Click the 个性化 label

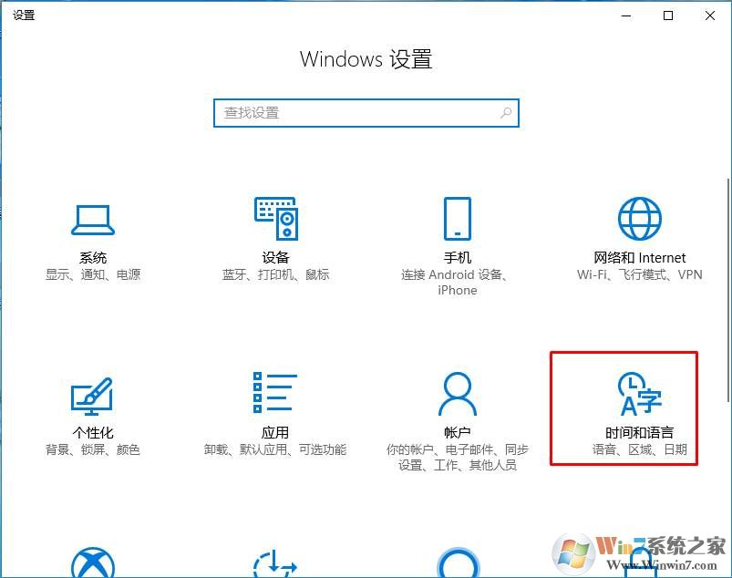tap(93, 433)
